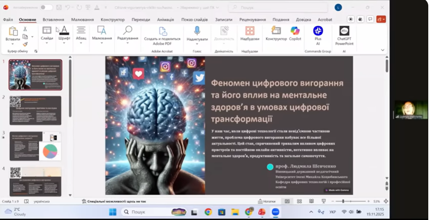Switch to slide sorter view in status bar
Screen dimensions: 430x220
click(x=299, y=201)
